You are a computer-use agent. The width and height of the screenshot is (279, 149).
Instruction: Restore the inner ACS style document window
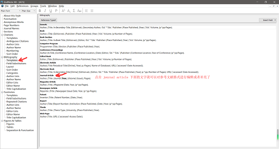[274, 6]
